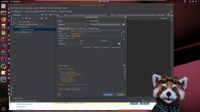
Task: Click the schemas breadcrumb in navigation bar
Action: click(52, 11)
